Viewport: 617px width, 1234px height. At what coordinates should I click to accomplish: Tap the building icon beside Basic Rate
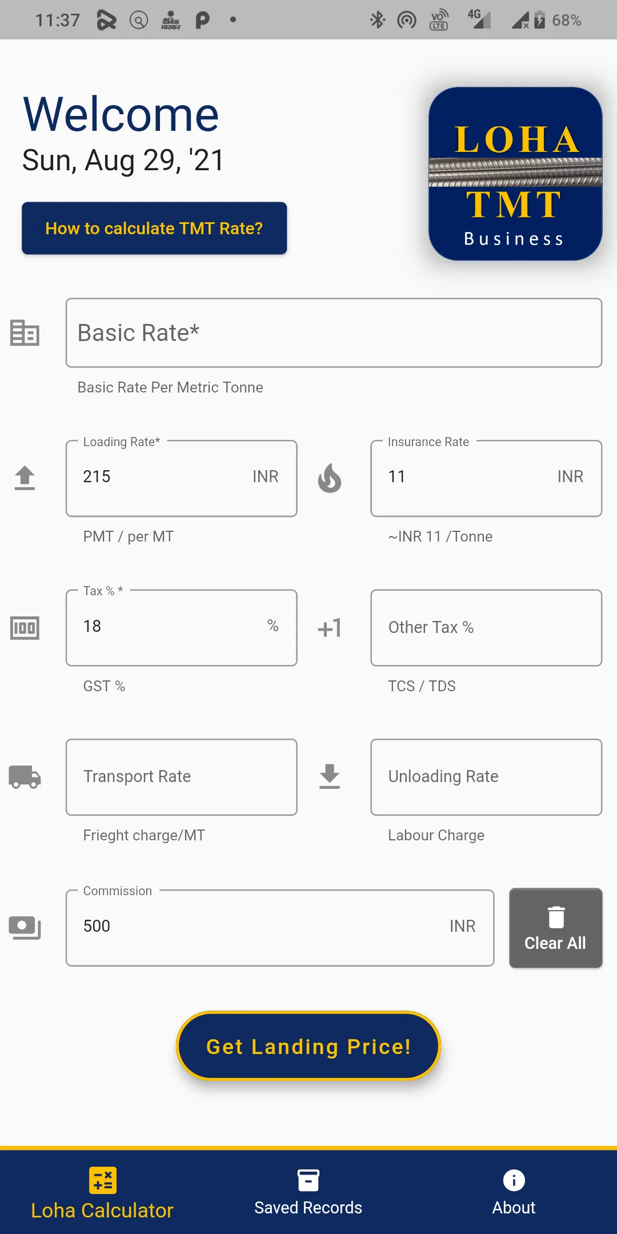point(25,332)
